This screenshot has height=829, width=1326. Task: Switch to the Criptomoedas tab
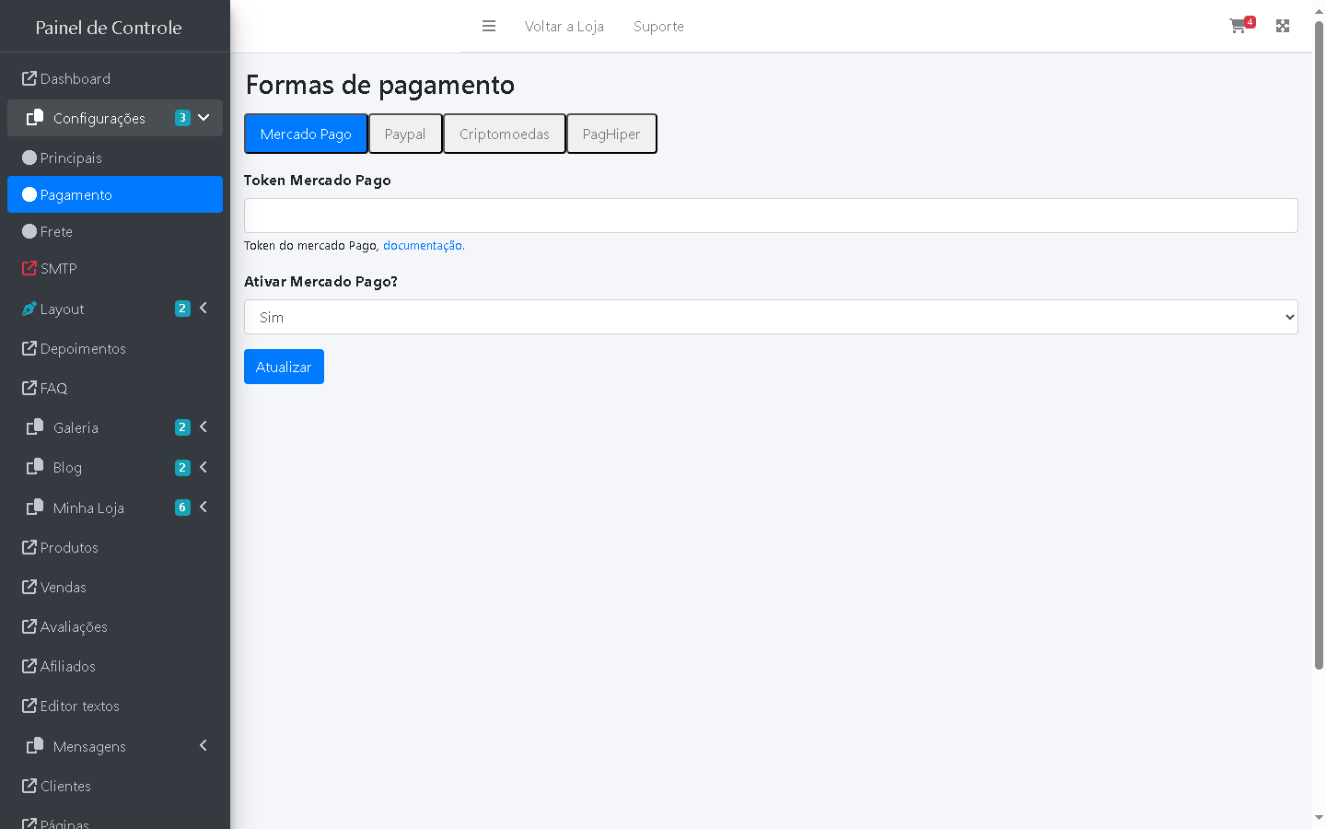click(x=504, y=134)
